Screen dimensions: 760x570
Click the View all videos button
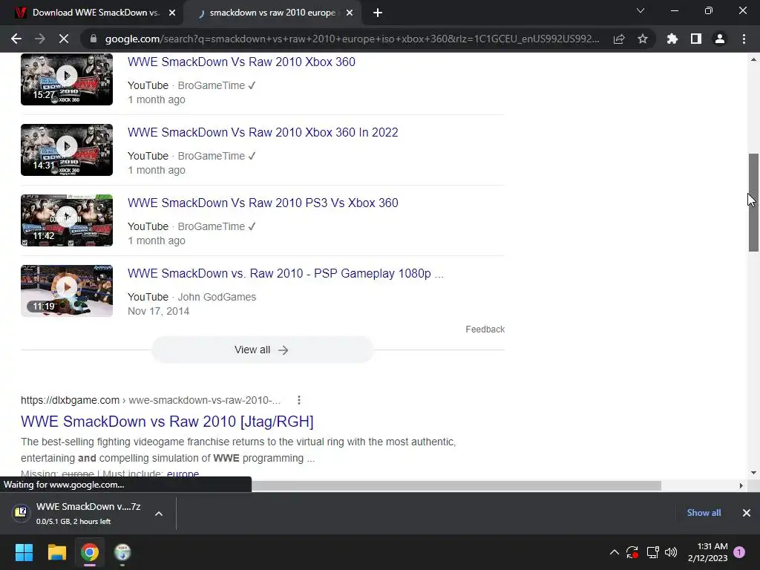(262, 350)
